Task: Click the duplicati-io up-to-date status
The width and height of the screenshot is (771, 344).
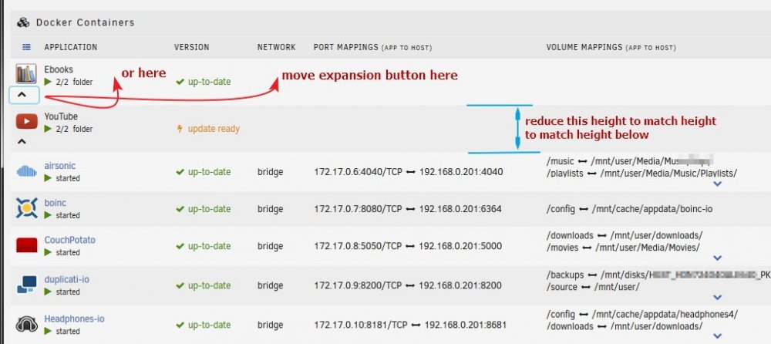Action: click(x=203, y=285)
